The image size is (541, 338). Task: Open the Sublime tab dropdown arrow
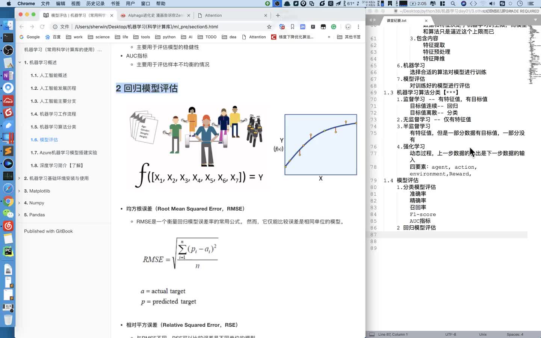pos(535,20)
